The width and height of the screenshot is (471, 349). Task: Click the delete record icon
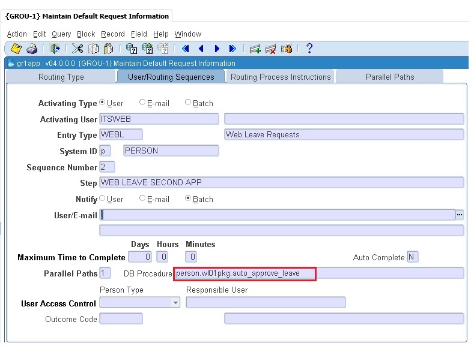point(270,49)
